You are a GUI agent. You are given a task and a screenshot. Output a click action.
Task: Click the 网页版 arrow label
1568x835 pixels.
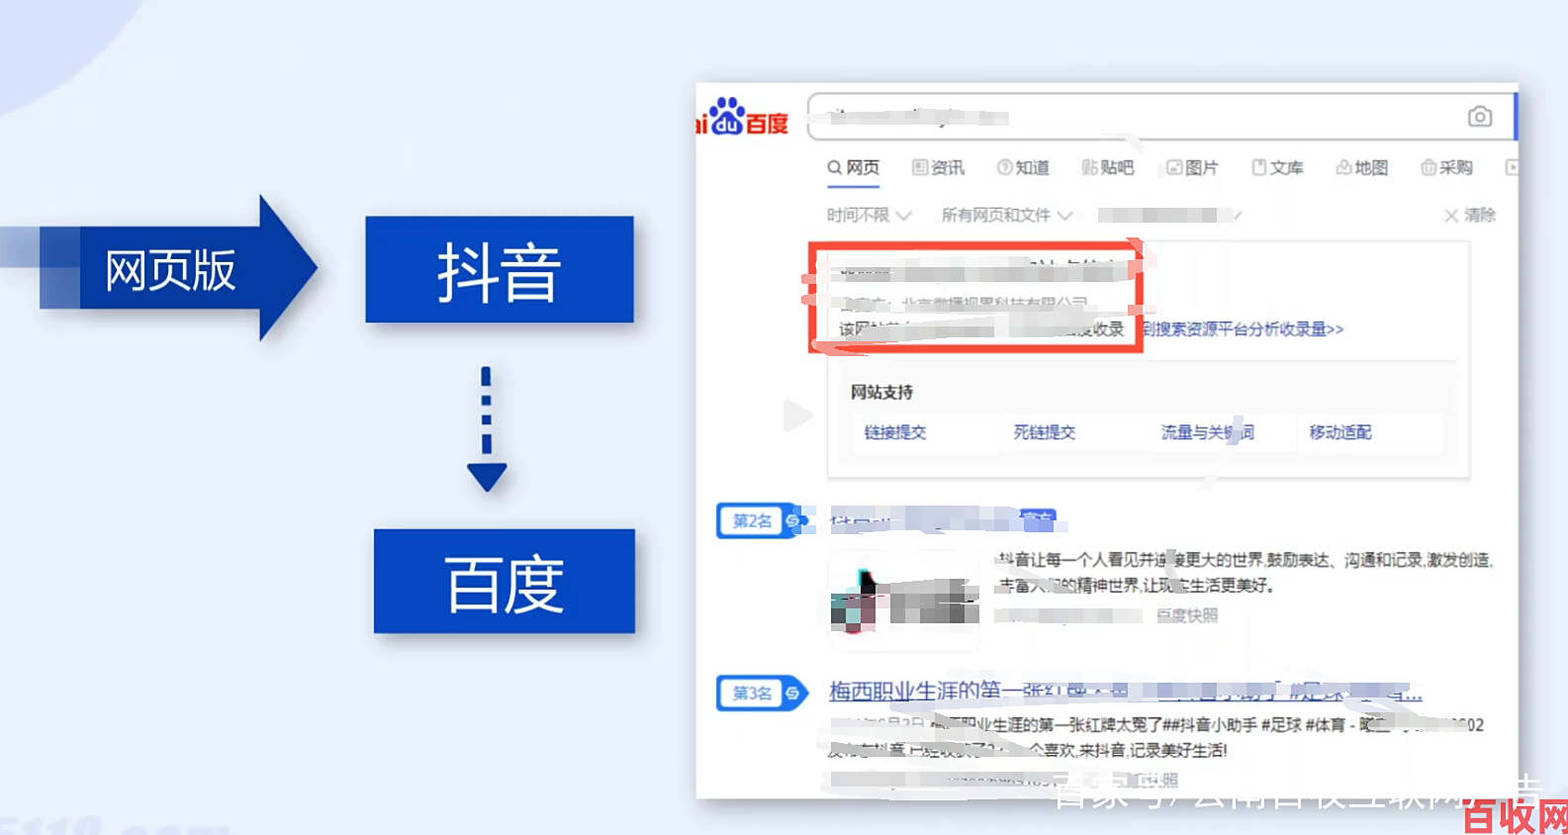click(170, 269)
